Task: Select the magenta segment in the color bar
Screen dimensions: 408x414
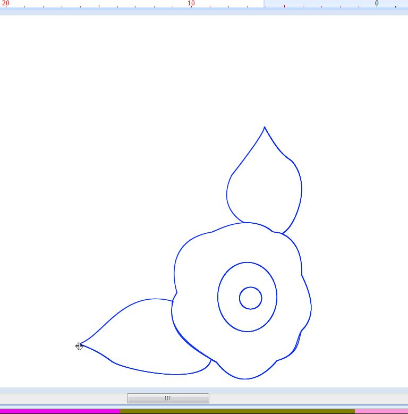Action: pyautogui.click(x=60, y=412)
